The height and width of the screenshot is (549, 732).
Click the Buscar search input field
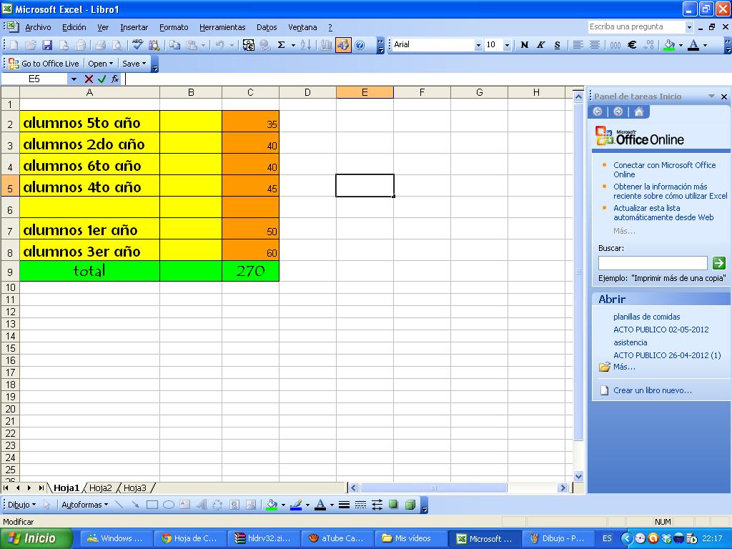pyautogui.click(x=652, y=263)
